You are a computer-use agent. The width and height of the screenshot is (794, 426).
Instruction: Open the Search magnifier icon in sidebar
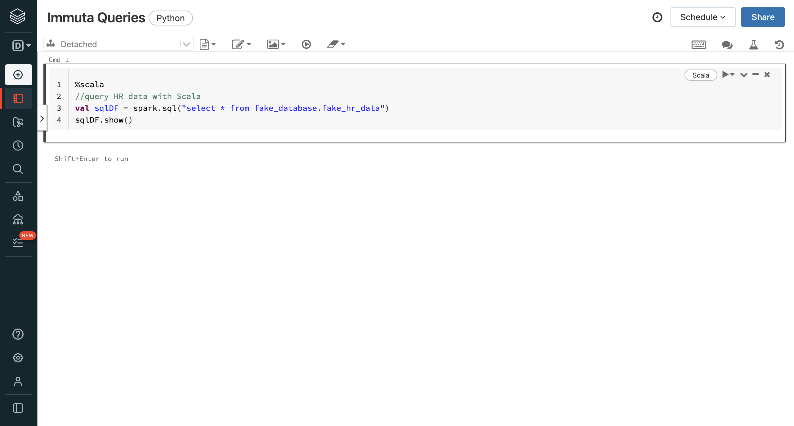(18, 169)
